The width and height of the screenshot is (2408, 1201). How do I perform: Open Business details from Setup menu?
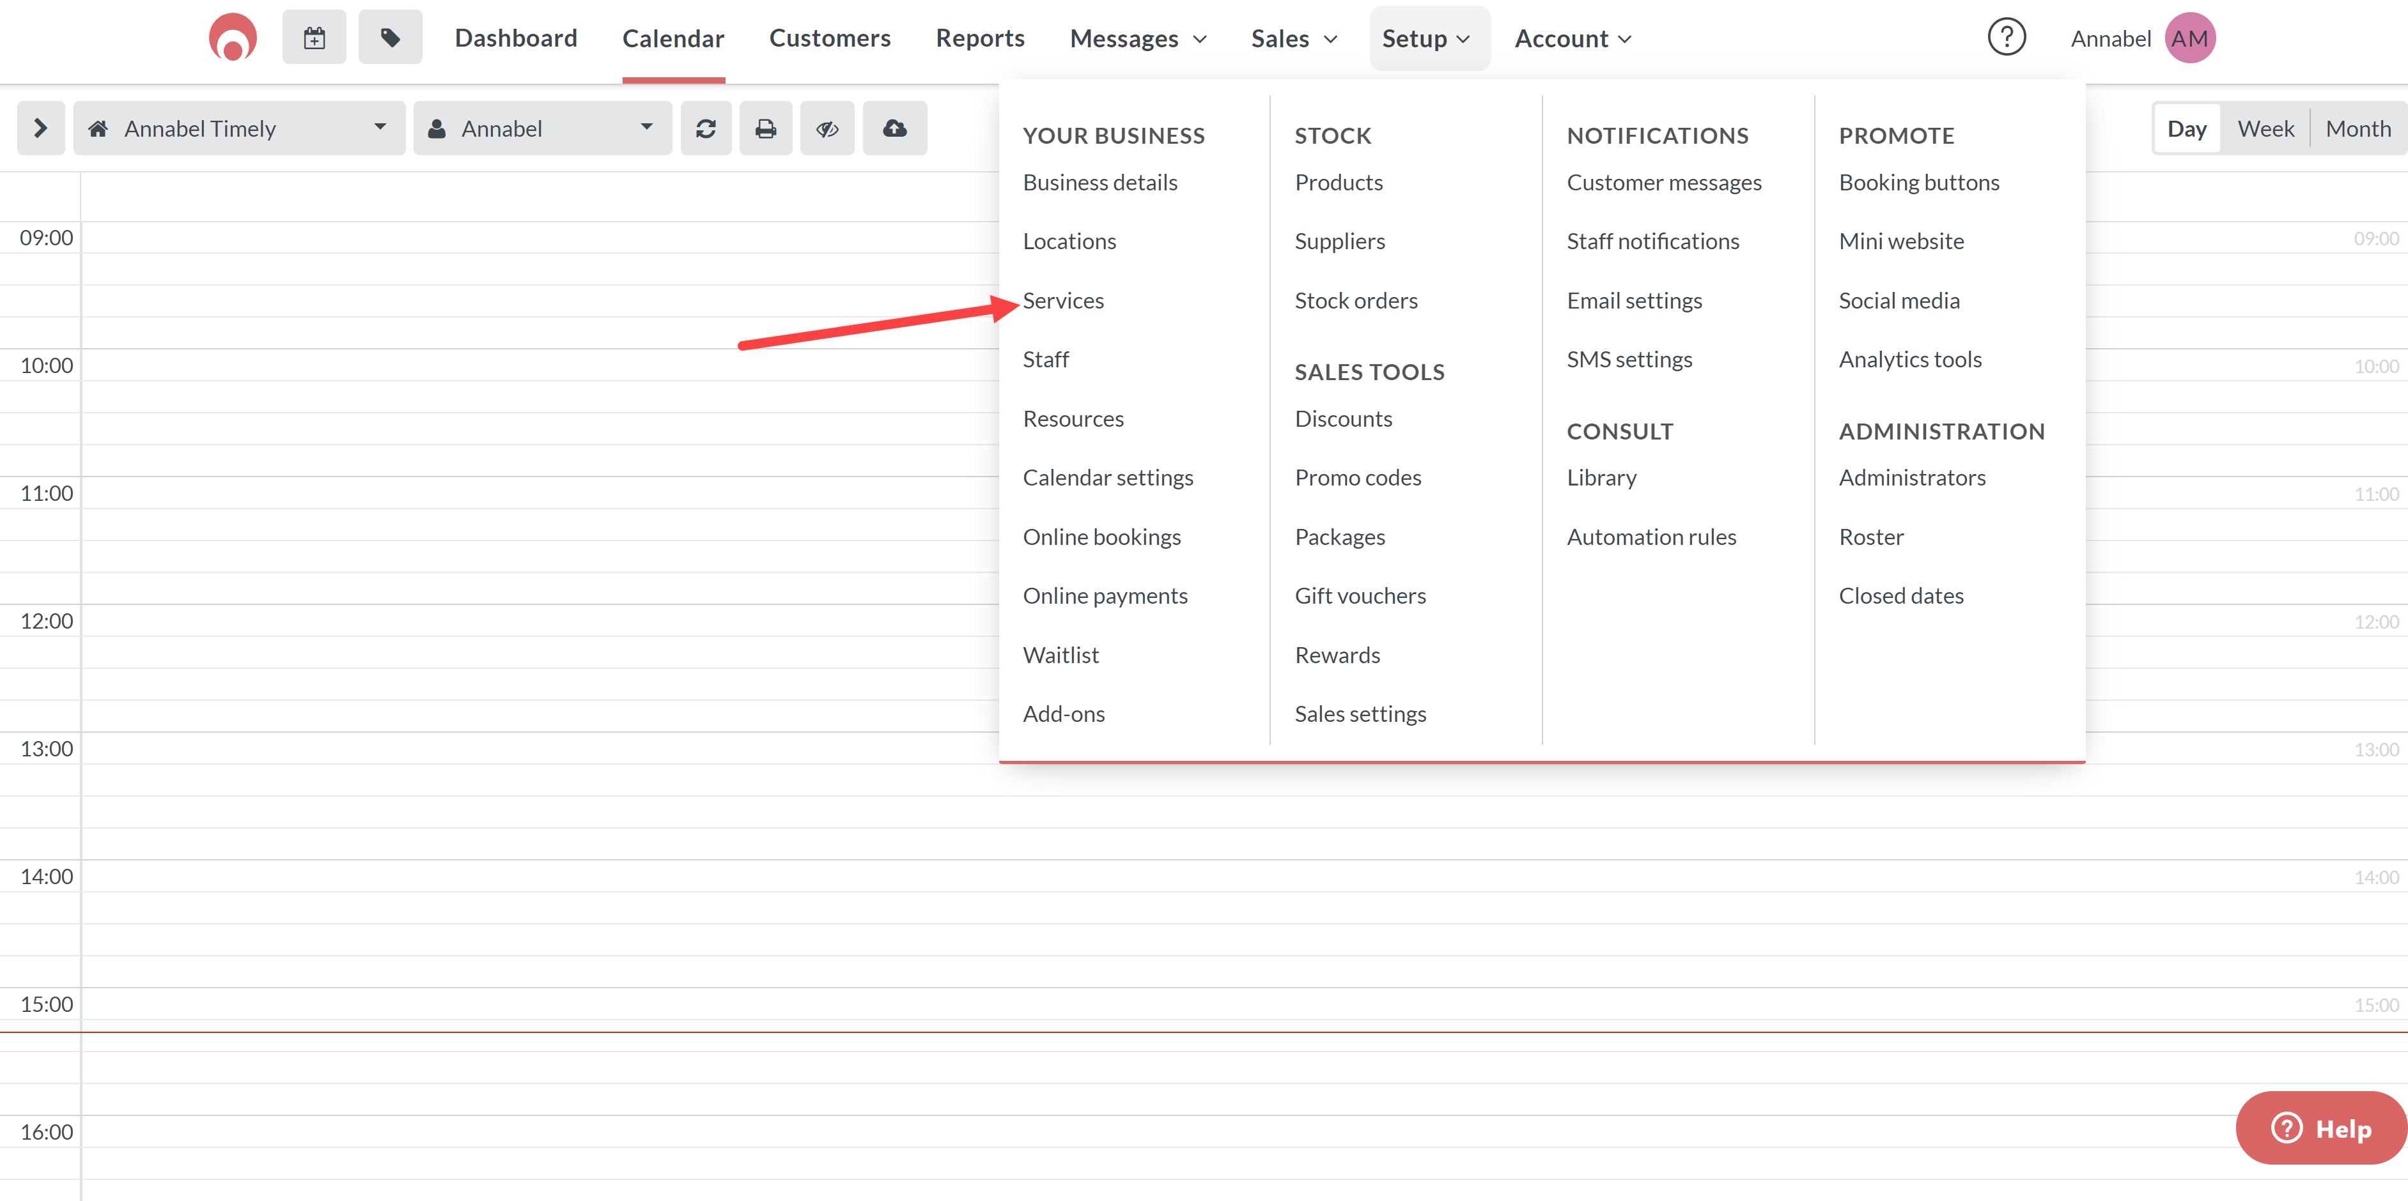click(1100, 182)
